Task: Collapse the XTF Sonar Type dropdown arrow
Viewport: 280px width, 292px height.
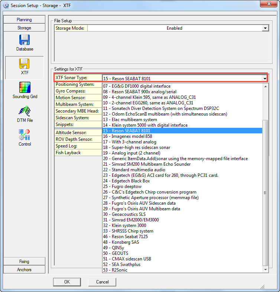Action: pyautogui.click(x=264, y=78)
